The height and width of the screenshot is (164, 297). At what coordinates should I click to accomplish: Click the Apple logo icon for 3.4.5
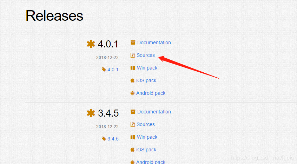(132, 149)
